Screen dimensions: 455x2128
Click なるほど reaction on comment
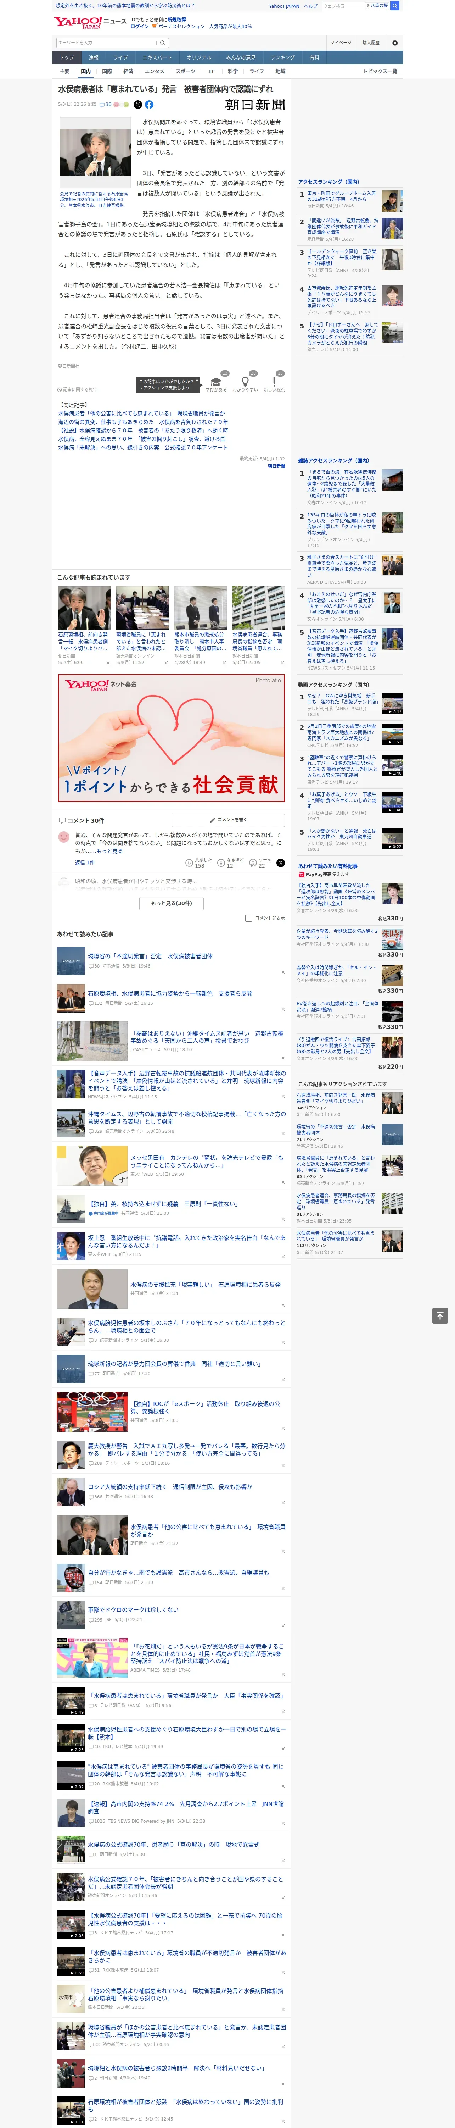click(x=230, y=863)
